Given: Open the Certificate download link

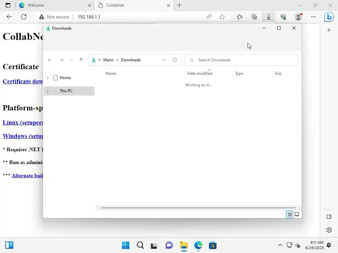Looking at the screenshot, I should (x=23, y=81).
